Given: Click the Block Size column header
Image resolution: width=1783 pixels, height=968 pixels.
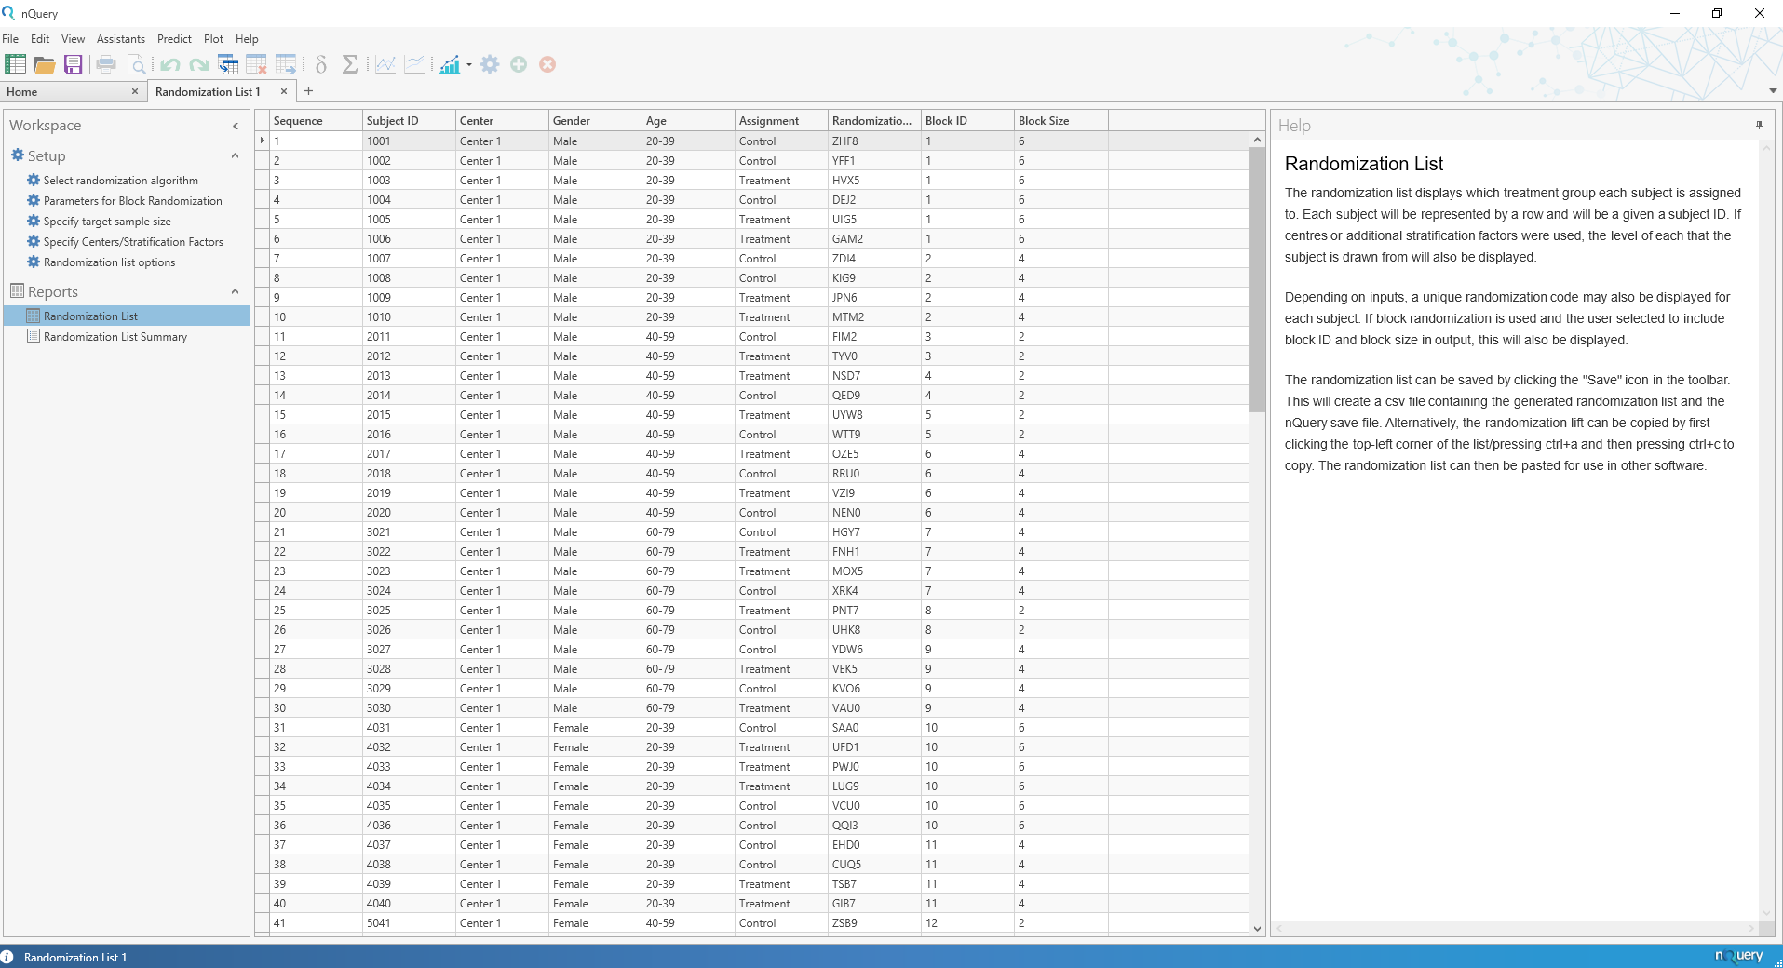Looking at the screenshot, I should [1060, 121].
